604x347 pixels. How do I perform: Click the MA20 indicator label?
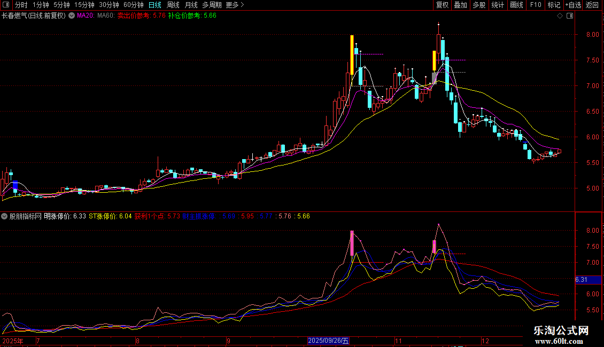pyautogui.click(x=86, y=16)
